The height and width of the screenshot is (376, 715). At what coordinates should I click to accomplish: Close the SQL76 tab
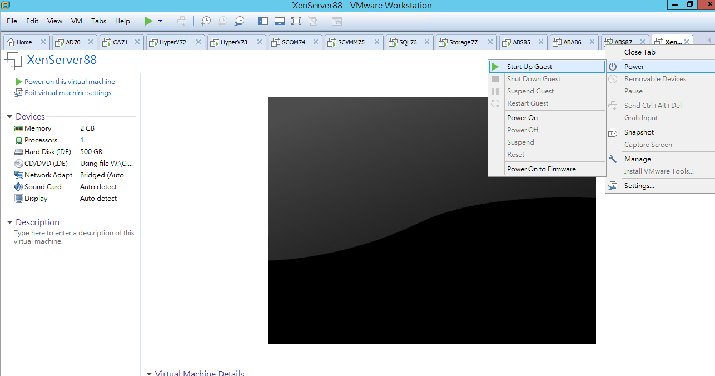tap(428, 42)
